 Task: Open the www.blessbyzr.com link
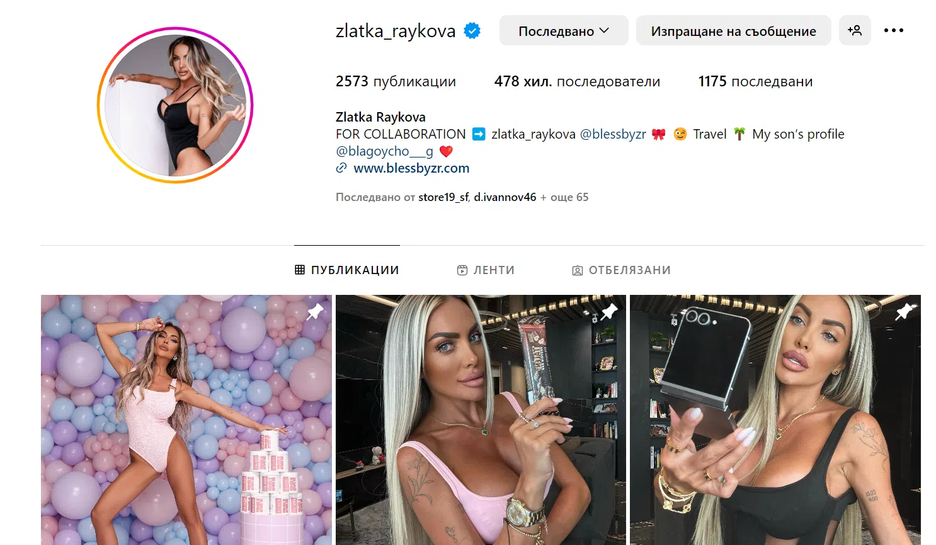coord(411,168)
